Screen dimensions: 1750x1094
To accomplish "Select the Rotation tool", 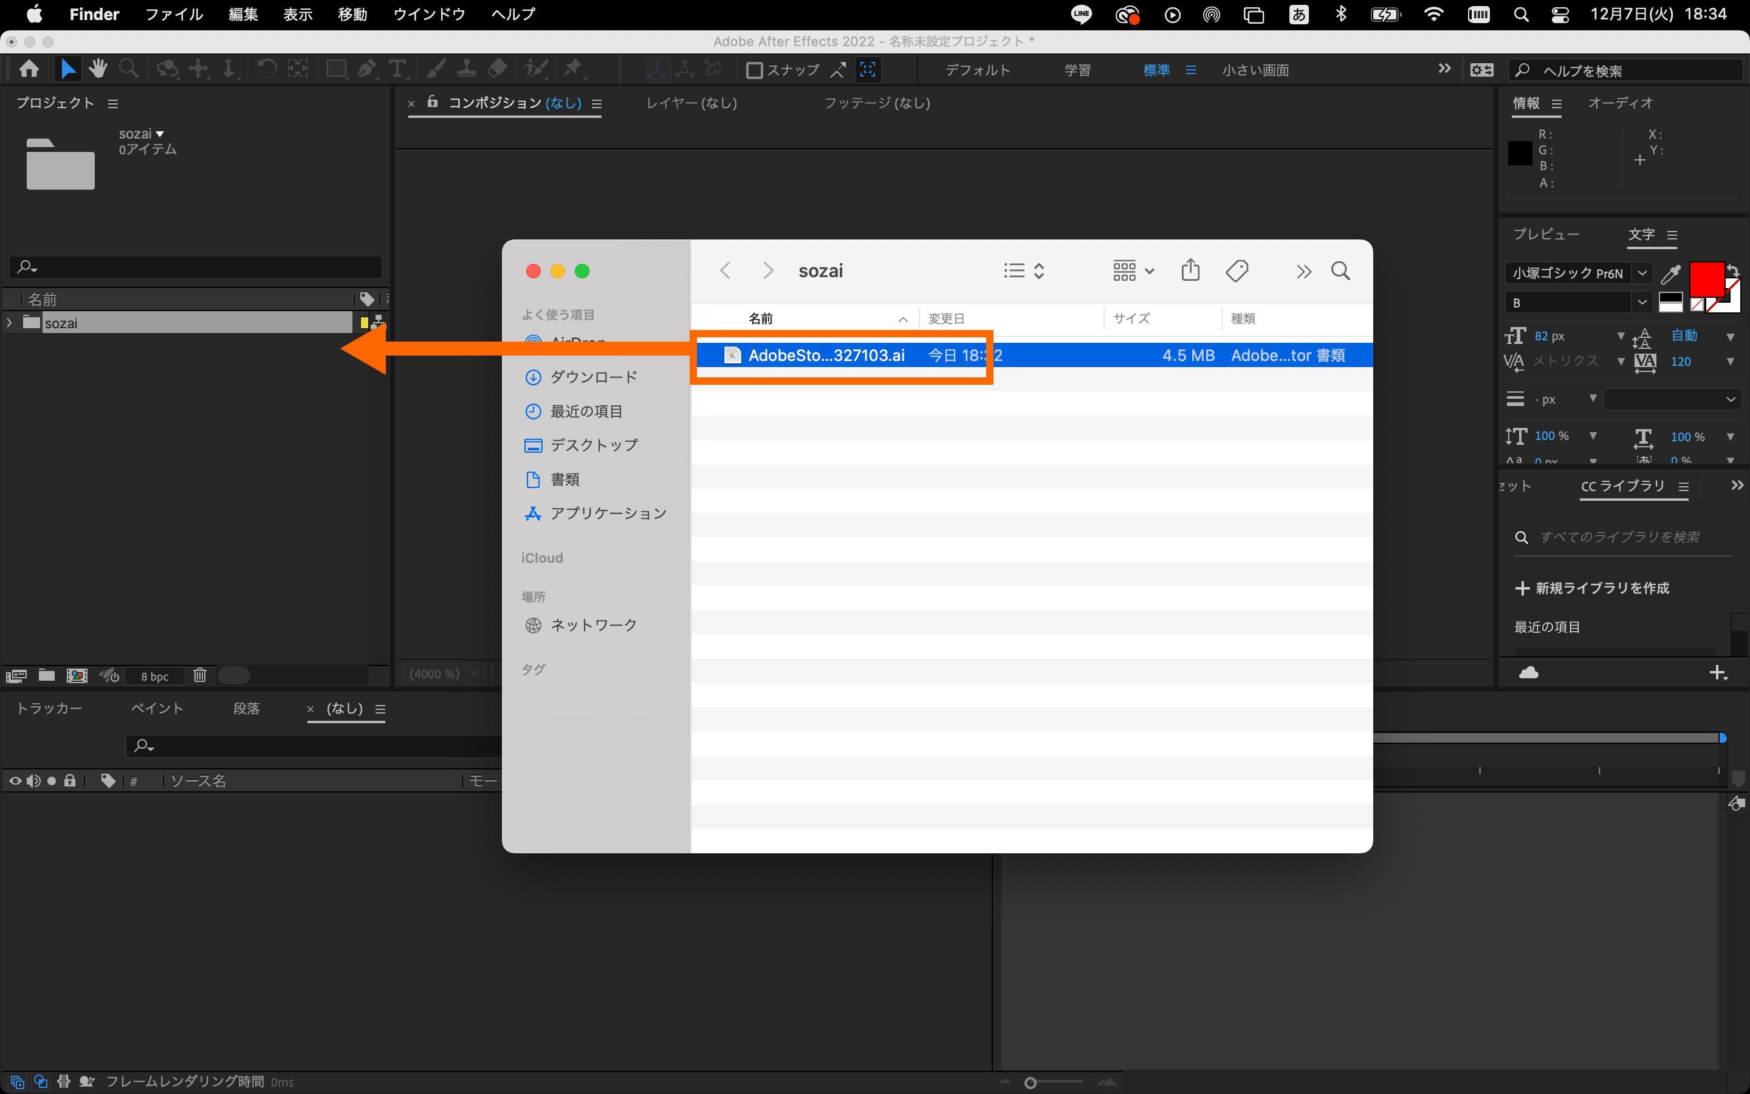I will [x=267, y=69].
